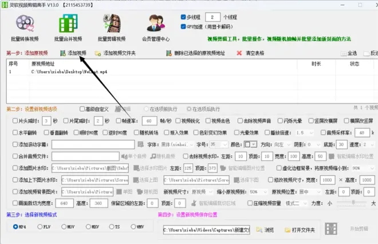Enable 修改视频尺寸 checkbox
The image size is (378, 244).
[270, 180]
